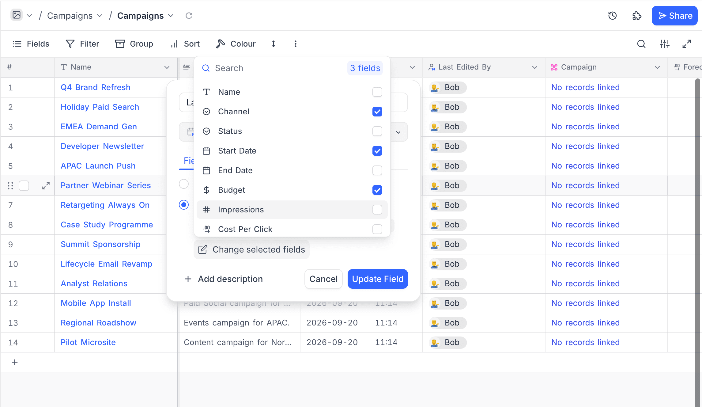Open the view settings sliders icon
The height and width of the screenshot is (407, 702).
point(664,44)
